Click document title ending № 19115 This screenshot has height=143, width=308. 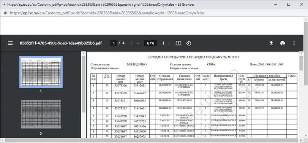(x=193, y=57)
